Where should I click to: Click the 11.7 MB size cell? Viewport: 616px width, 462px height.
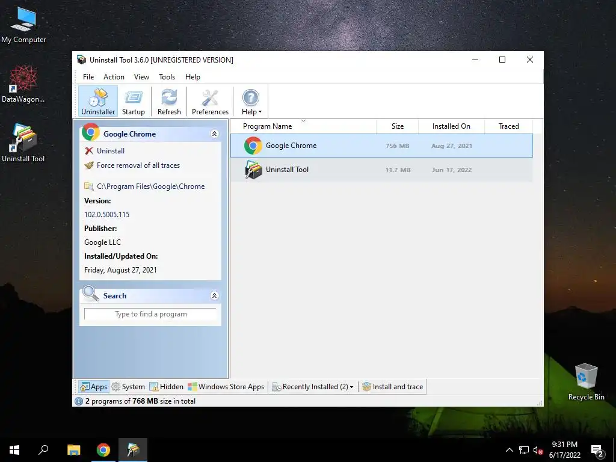pos(398,170)
